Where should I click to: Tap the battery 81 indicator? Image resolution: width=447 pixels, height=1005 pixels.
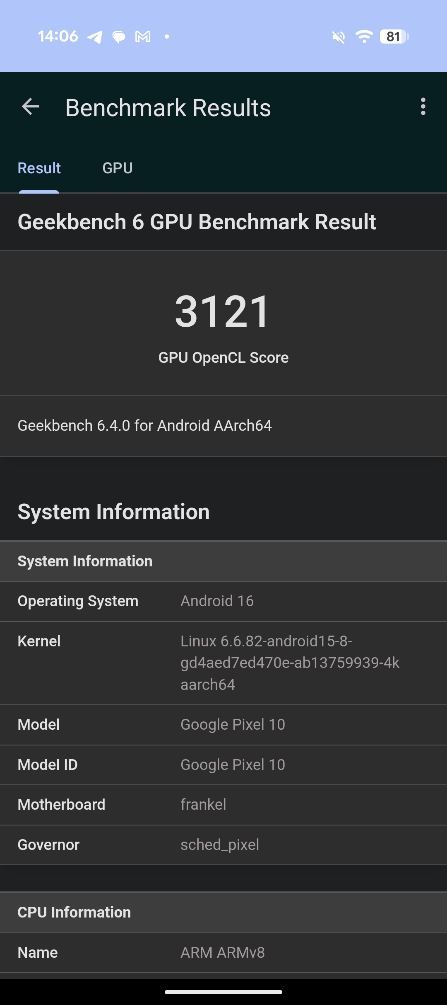click(x=394, y=36)
